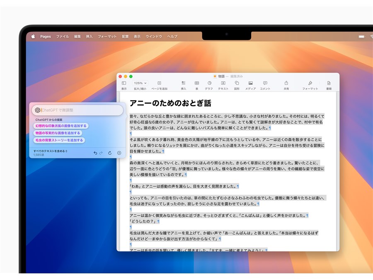Open the Insert toolbar icon
The image size is (373, 280).
[184, 83]
